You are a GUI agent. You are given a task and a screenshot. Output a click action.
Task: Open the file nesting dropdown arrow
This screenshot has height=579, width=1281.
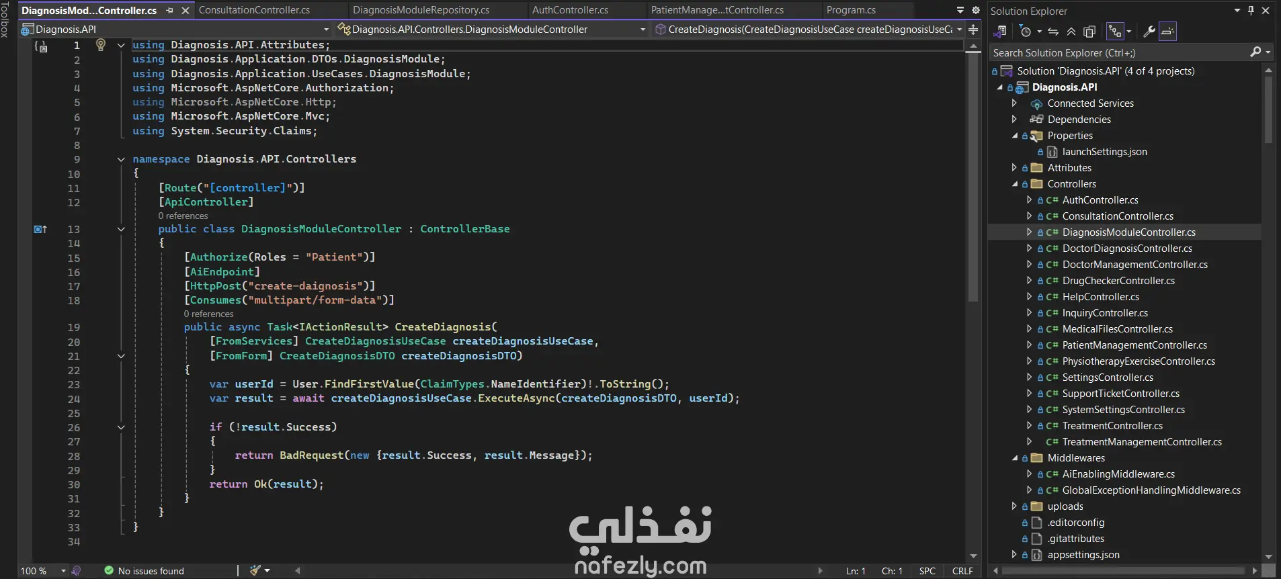tap(1128, 32)
